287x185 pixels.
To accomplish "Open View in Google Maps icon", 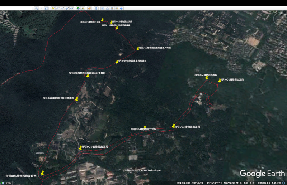I will pyautogui.click(x=117, y=8).
